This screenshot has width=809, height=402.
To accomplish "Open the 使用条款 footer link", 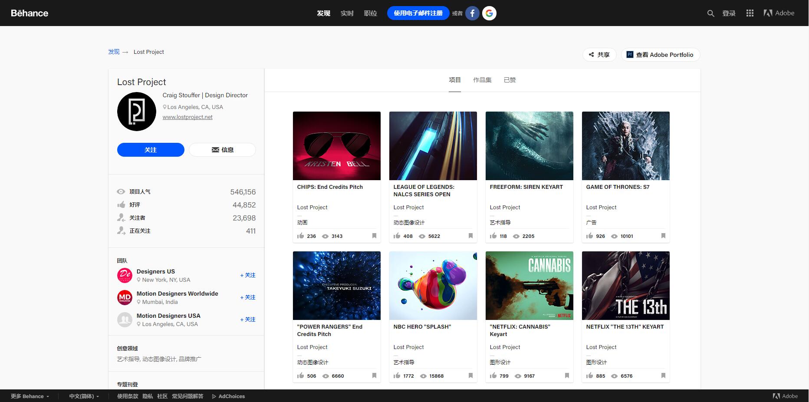I will point(128,396).
